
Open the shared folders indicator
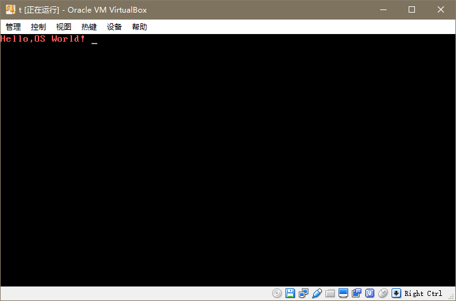tap(330, 293)
